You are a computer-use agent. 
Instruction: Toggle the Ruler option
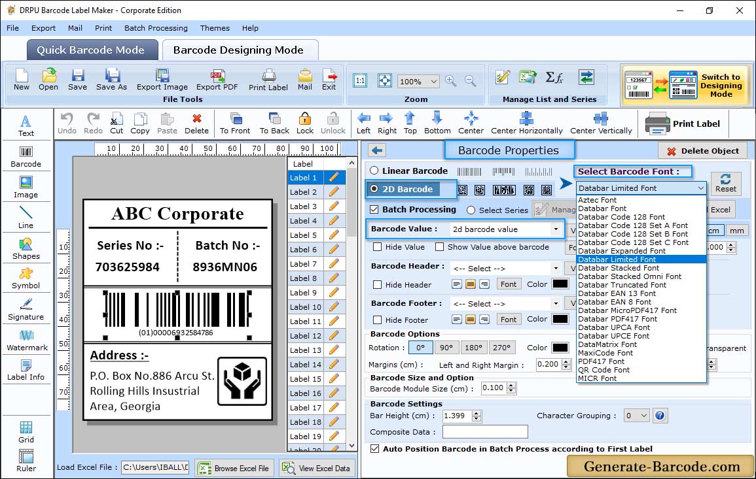[x=26, y=461]
